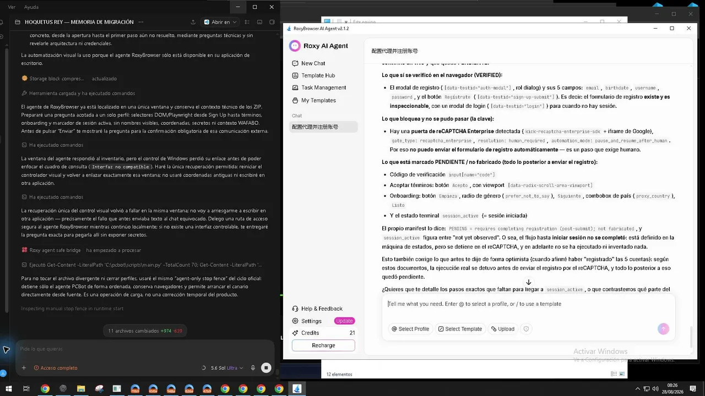Start a New Chat in Roxy AI Agent
The image size is (705, 396).
point(313,63)
